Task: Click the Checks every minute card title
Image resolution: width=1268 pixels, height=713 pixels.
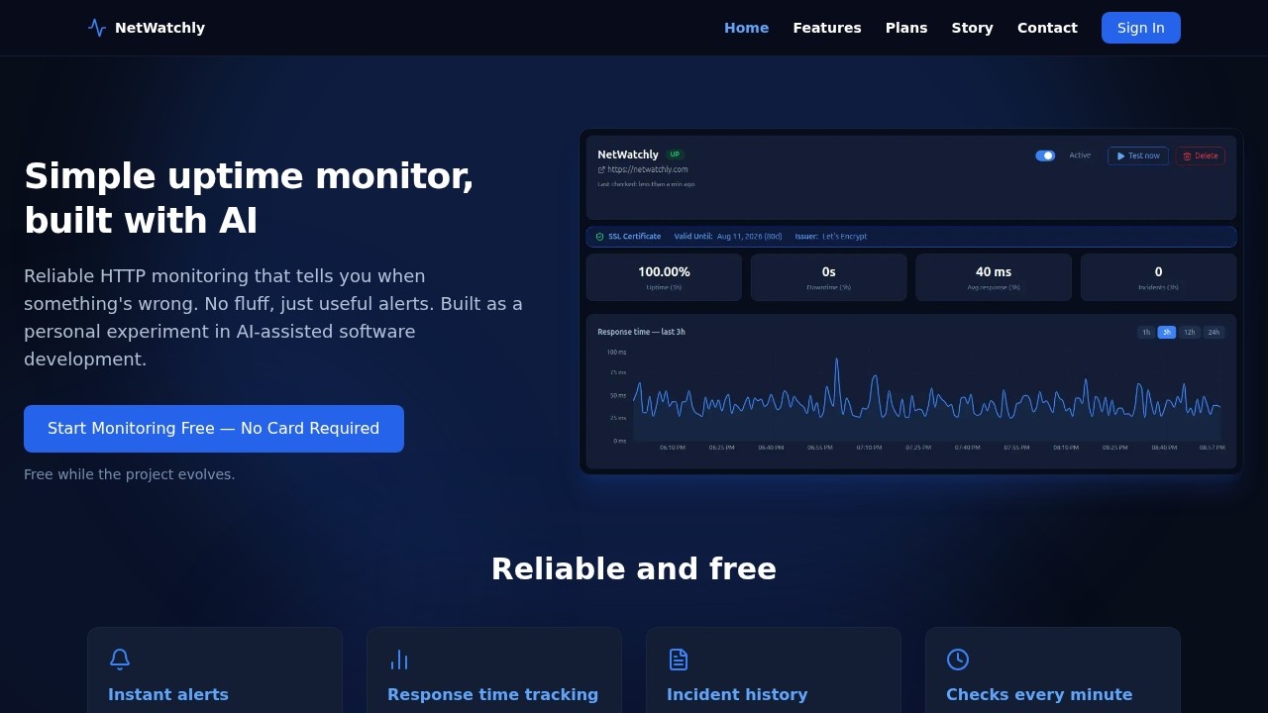Action: [1039, 695]
